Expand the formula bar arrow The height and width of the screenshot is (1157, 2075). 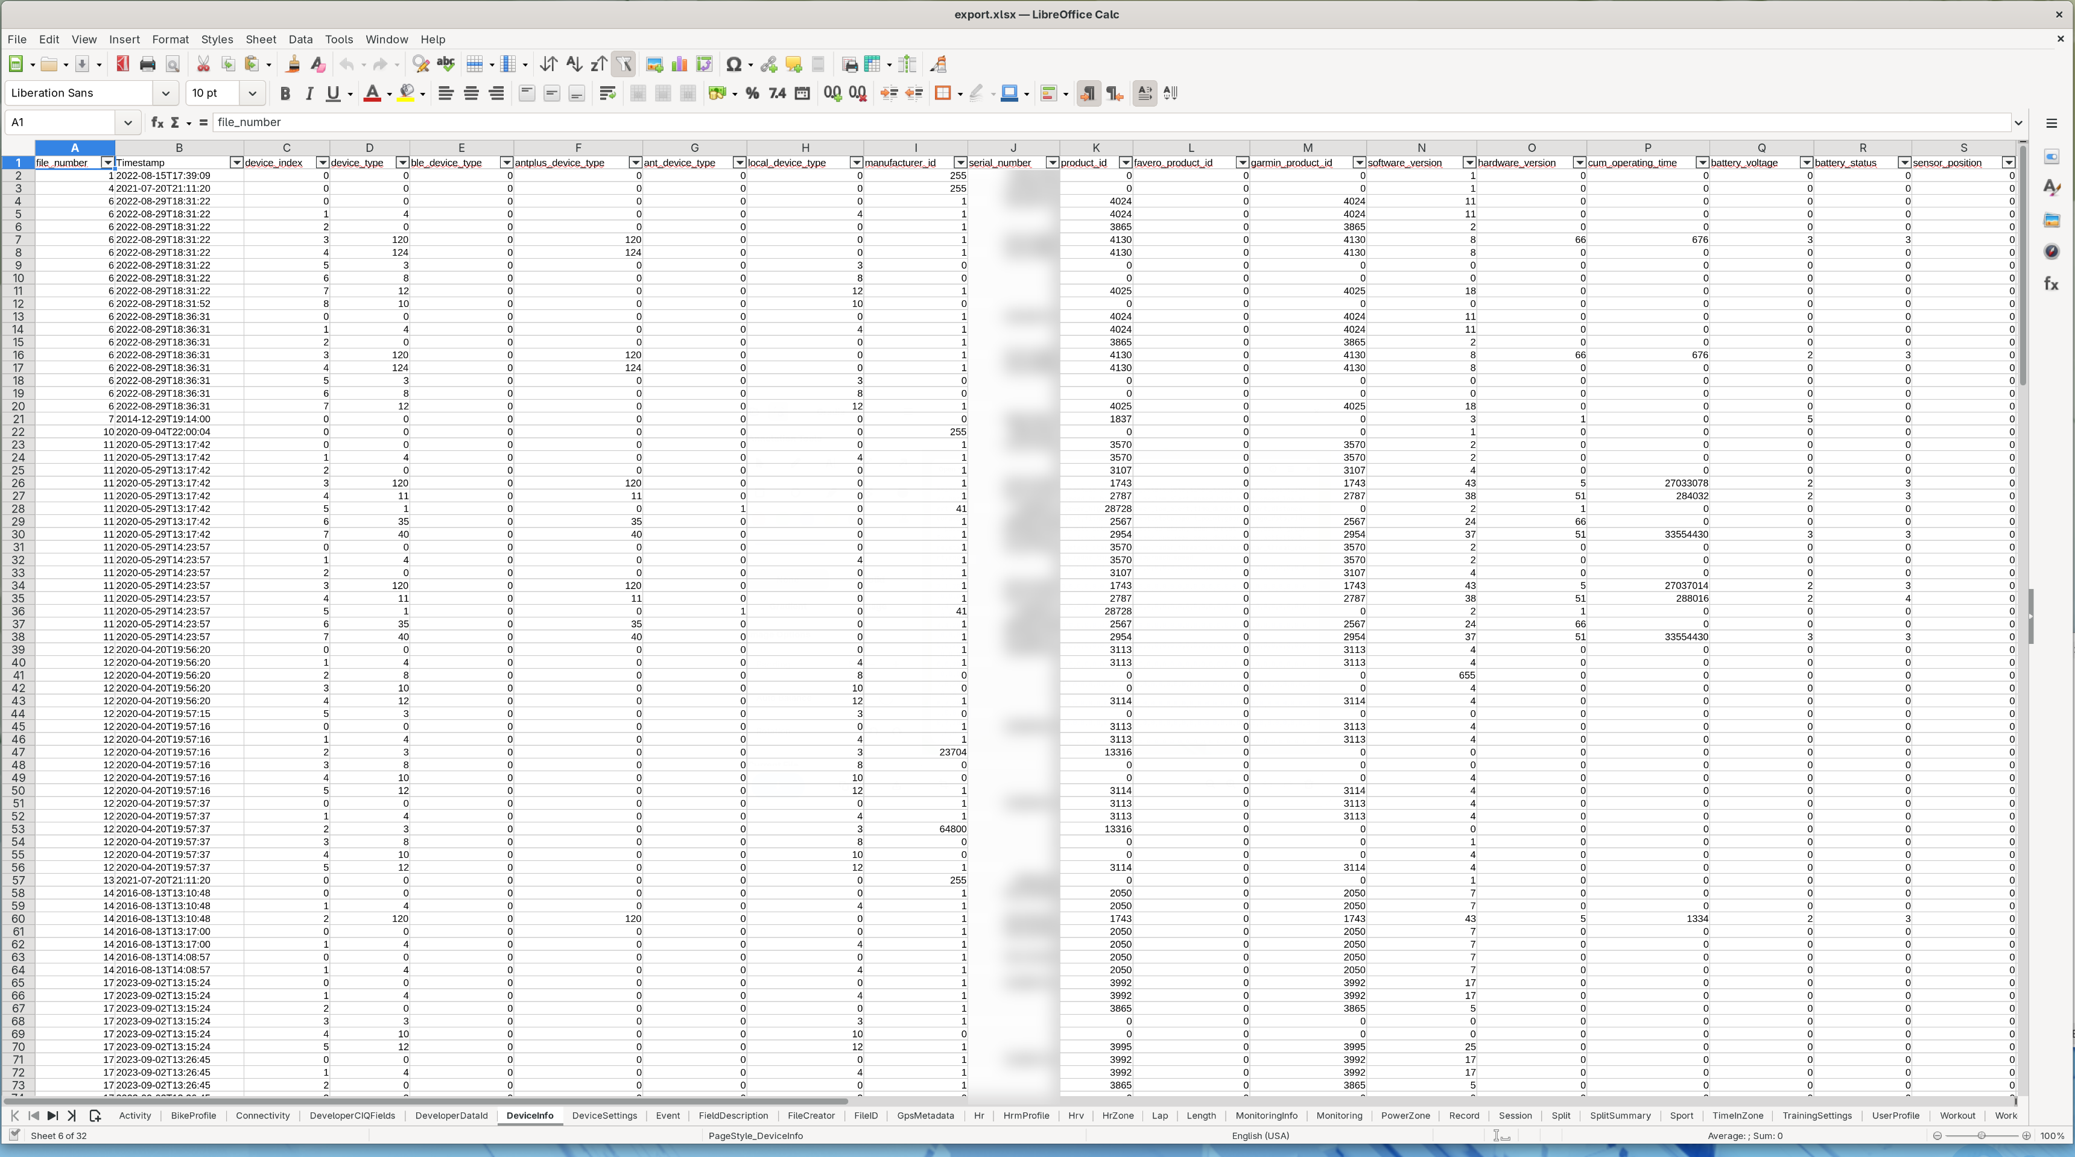coord(2019,122)
